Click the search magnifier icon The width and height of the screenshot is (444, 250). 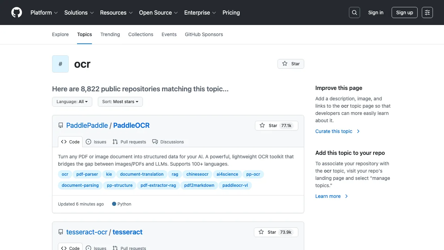click(x=355, y=12)
